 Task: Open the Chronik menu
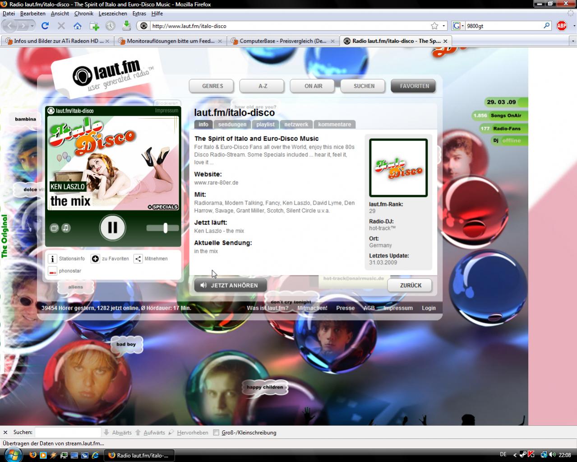(x=83, y=14)
